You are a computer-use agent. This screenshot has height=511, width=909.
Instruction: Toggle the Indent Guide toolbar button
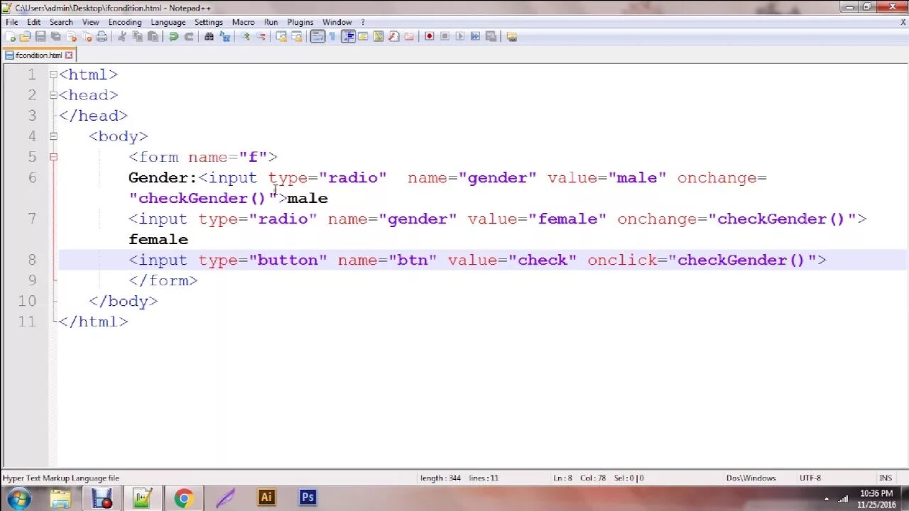(x=348, y=37)
